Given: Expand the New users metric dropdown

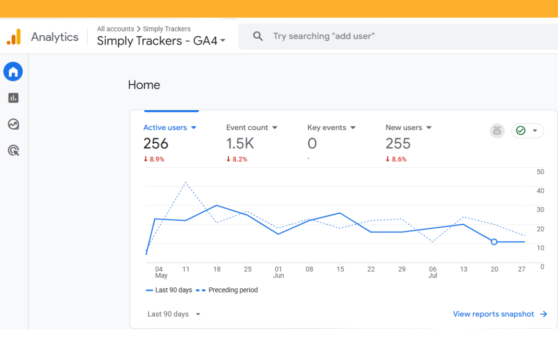Looking at the screenshot, I should click(429, 128).
